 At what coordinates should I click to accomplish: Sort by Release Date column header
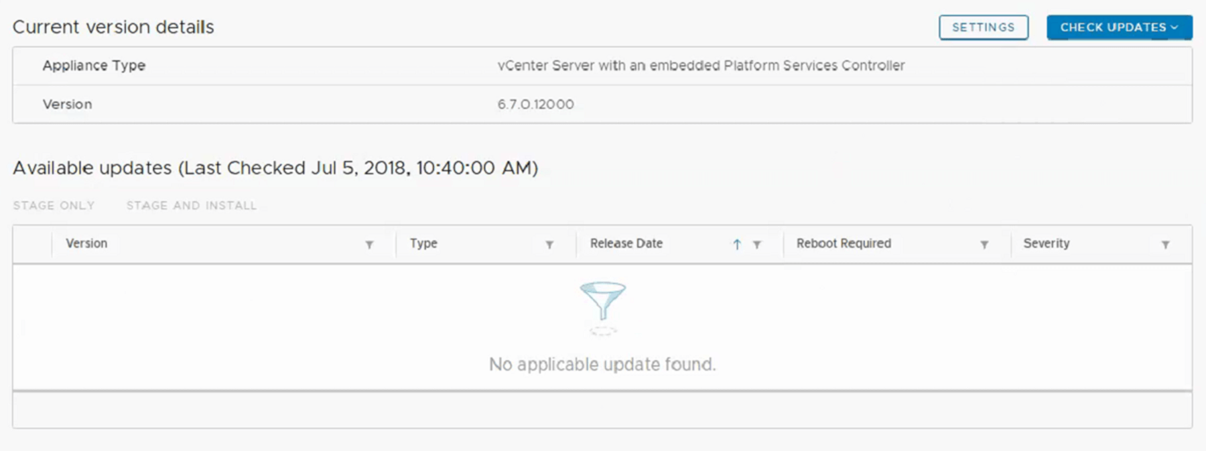pos(626,243)
